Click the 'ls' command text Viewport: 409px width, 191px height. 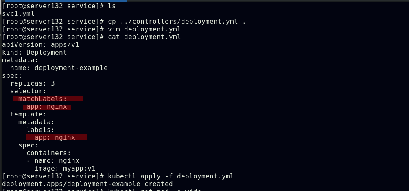tap(112, 6)
